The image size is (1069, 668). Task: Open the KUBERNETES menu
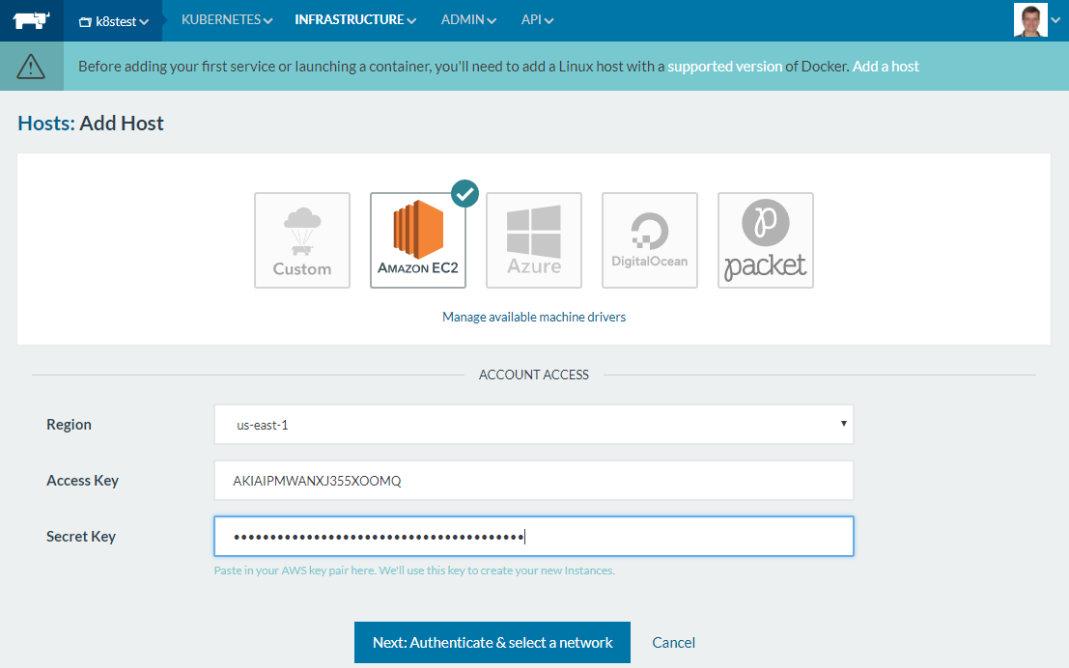point(227,19)
